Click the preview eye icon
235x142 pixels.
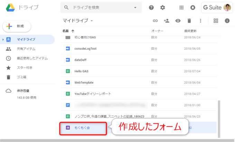pos(178,21)
